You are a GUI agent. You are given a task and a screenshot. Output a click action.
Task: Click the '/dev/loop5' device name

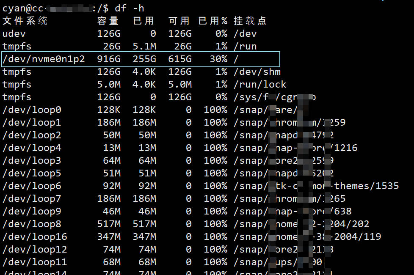32,173
